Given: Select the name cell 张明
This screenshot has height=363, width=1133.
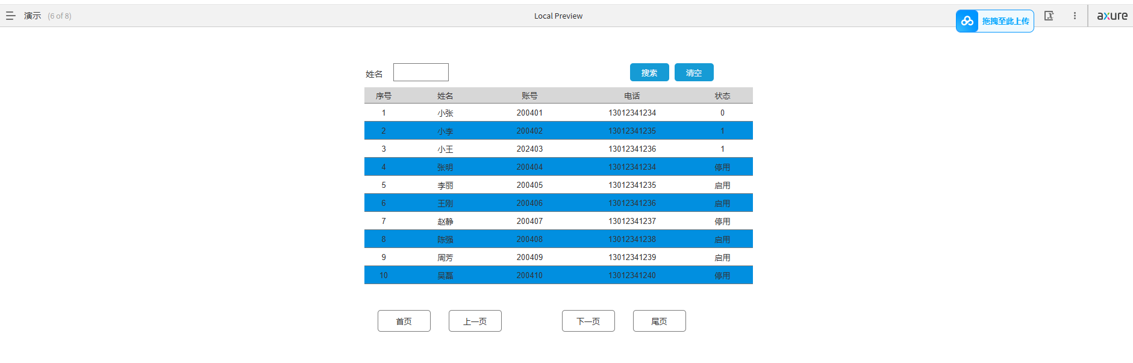Looking at the screenshot, I should click(x=445, y=167).
